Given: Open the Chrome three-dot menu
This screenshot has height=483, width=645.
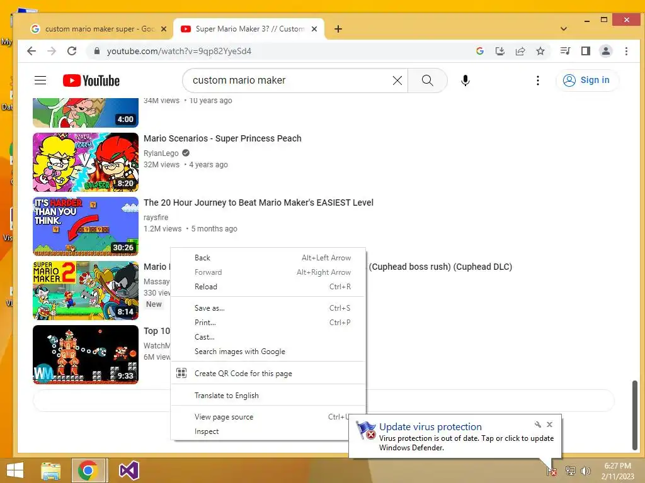Looking at the screenshot, I should (x=626, y=51).
